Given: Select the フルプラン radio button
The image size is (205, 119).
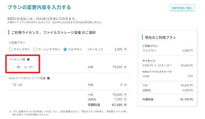Looking at the screenshot, I should pyautogui.click(x=65, y=49).
